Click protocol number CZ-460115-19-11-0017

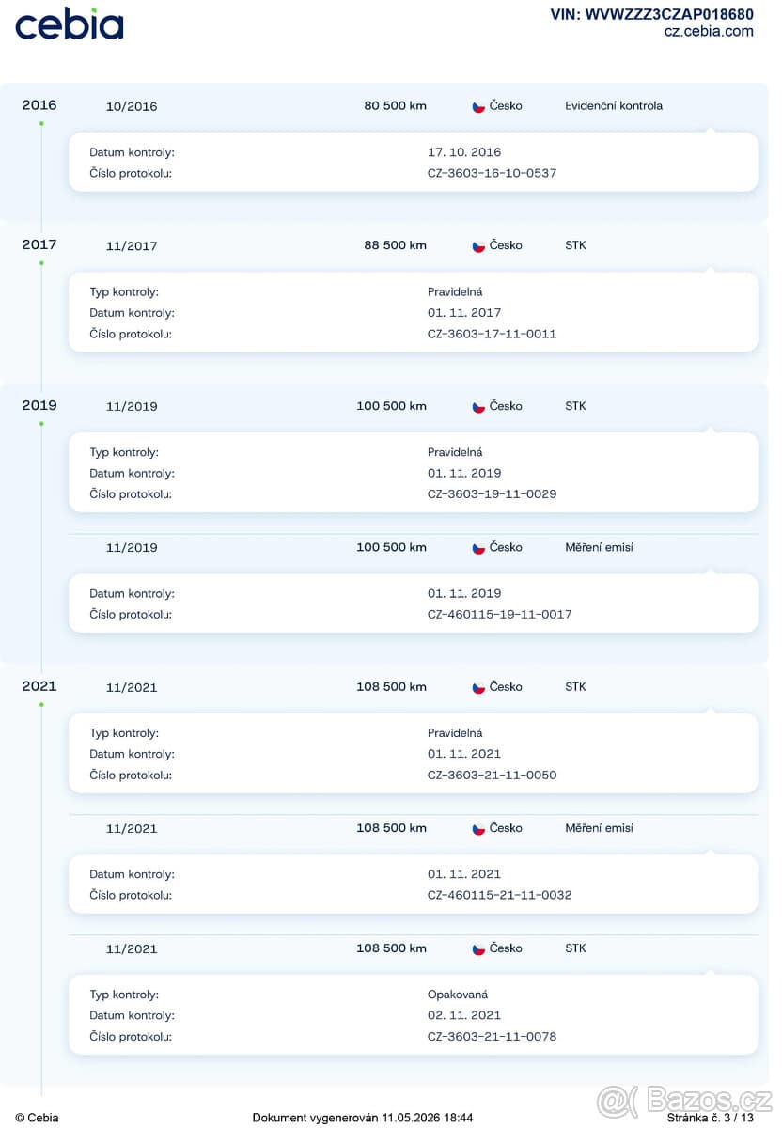click(x=499, y=614)
